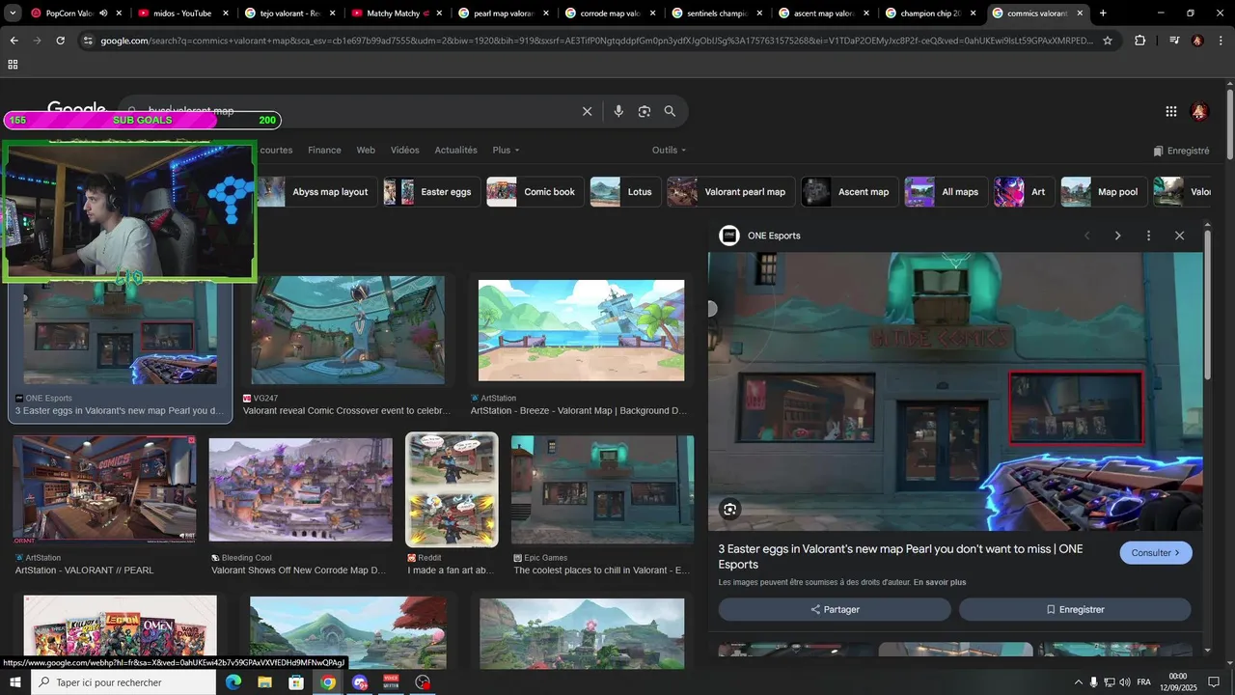This screenshot has width=1235, height=695.
Task: Open VG247 Comic Crossover image result
Action: (347, 329)
